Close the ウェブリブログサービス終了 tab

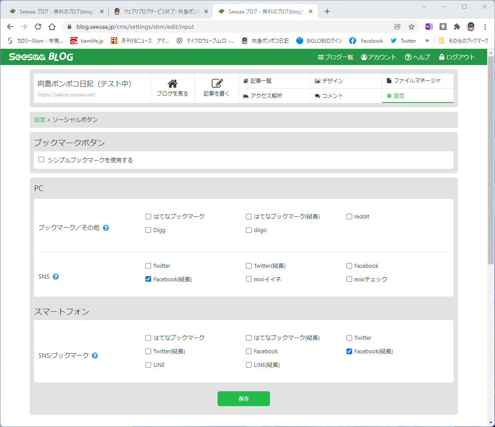[206, 12]
